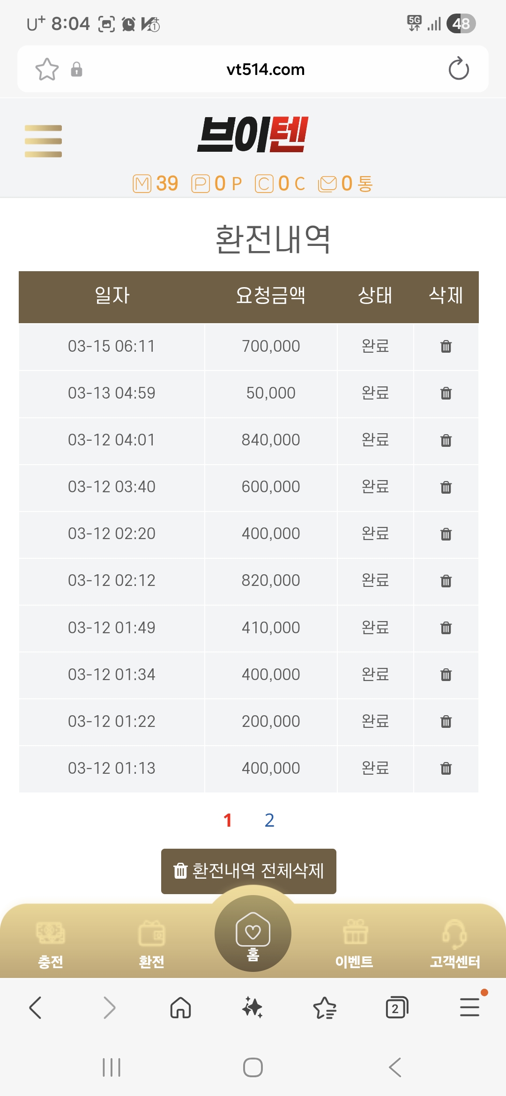
Task: Remove the 03-12 04:01 record via trash icon
Action: click(x=446, y=440)
